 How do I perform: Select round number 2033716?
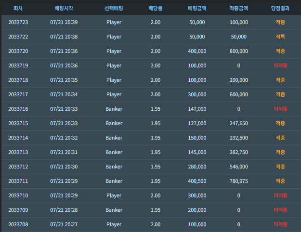tap(18, 109)
